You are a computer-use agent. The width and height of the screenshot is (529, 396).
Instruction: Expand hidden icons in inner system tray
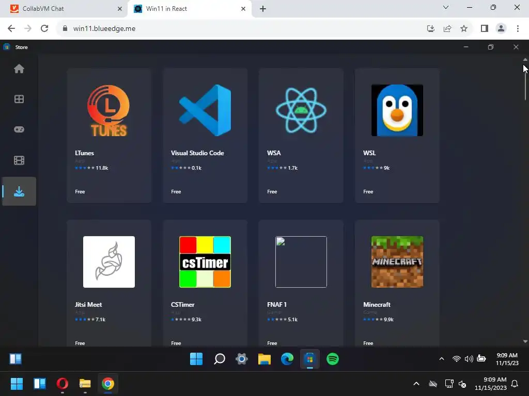(442, 359)
